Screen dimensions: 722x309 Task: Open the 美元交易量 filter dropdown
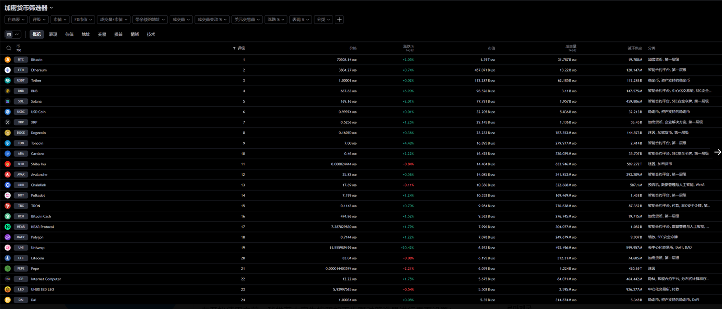(247, 19)
